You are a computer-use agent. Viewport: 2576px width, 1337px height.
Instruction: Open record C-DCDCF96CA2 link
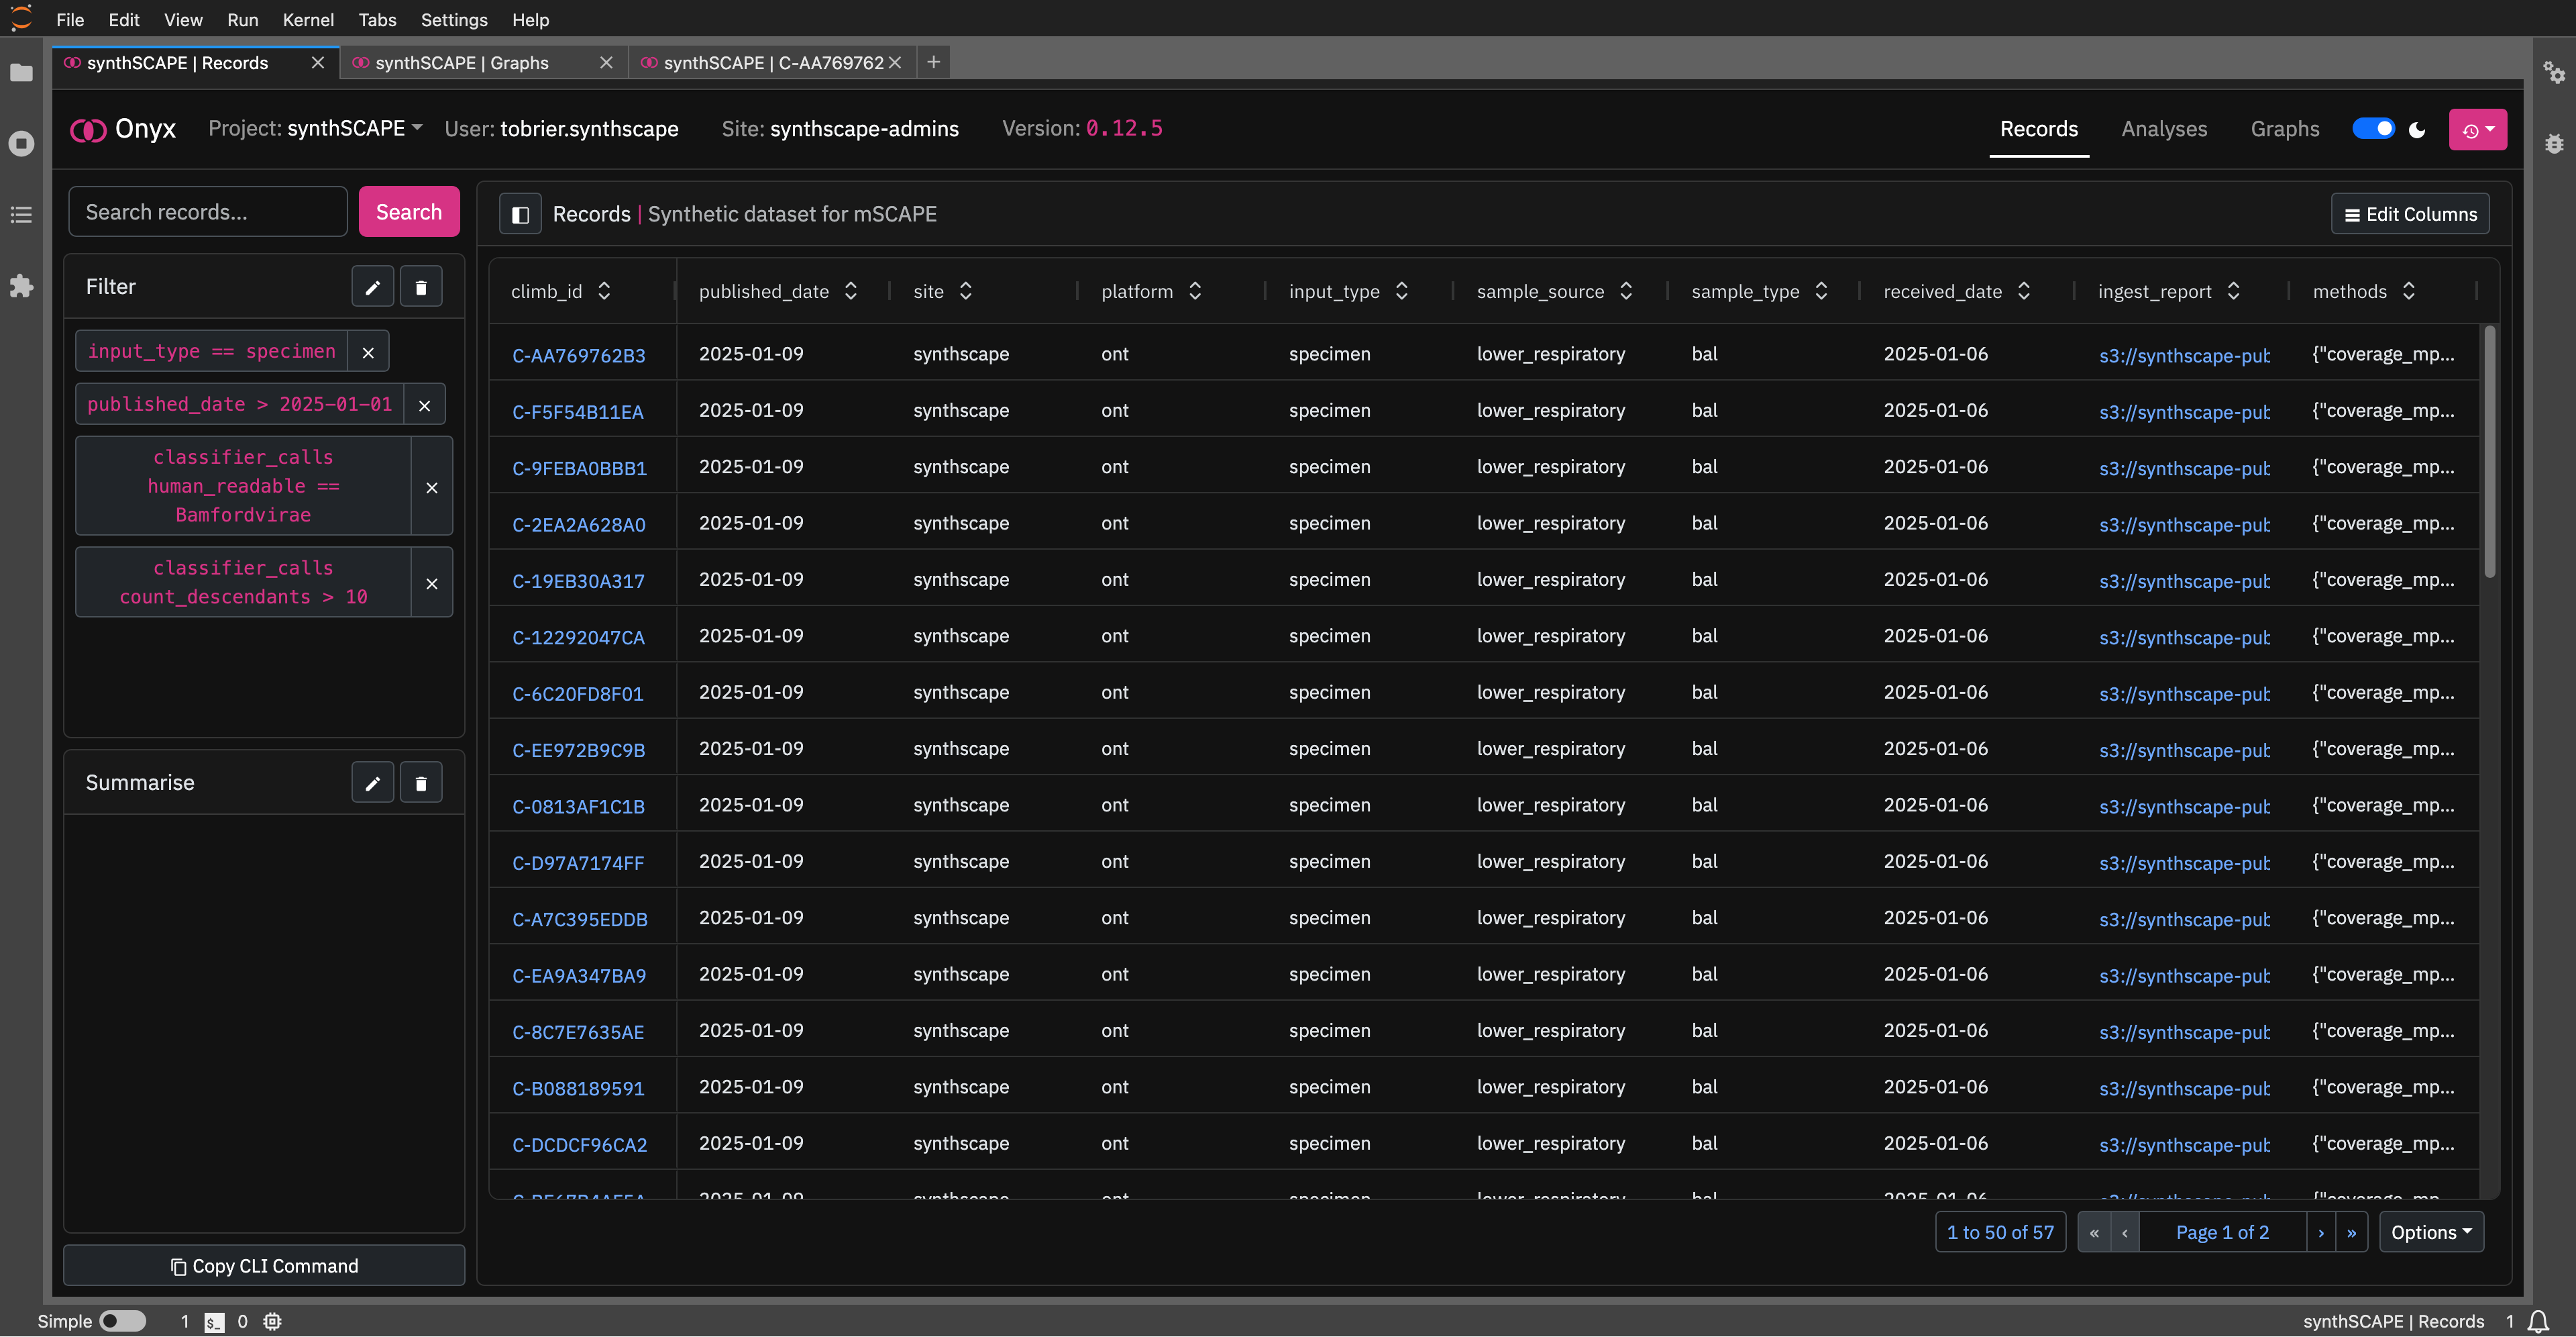coord(580,1145)
